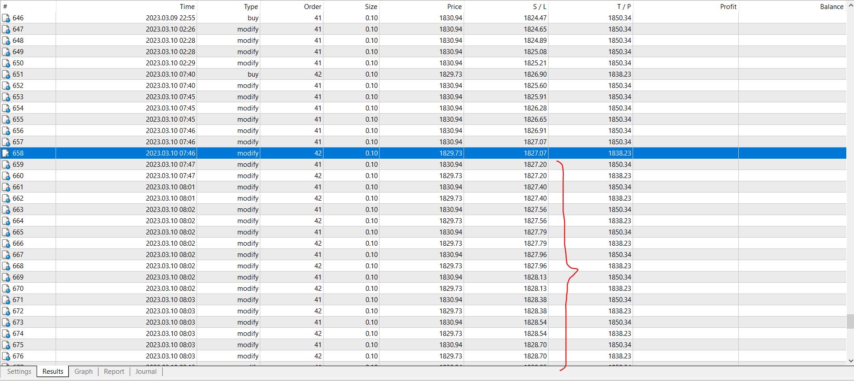Open the Graph tab
The width and height of the screenshot is (854, 381).
point(84,372)
